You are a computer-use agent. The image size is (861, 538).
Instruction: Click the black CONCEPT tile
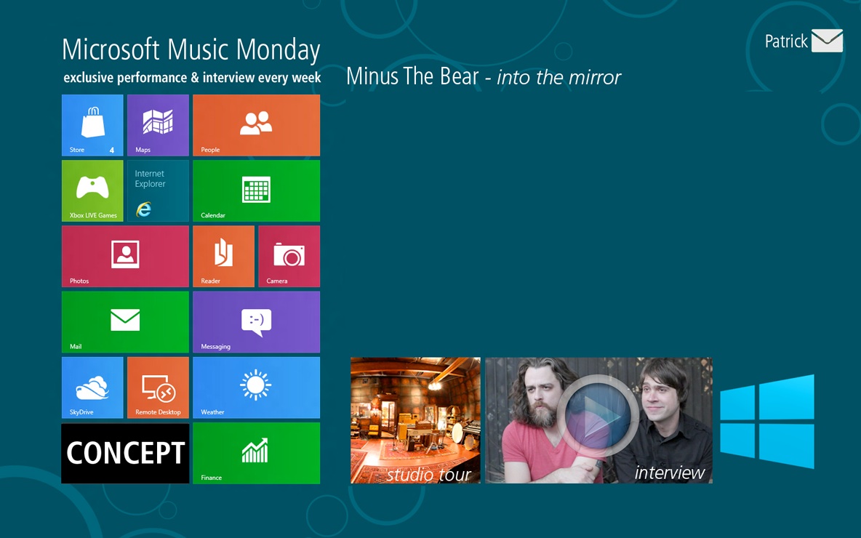(x=125, y=453)
